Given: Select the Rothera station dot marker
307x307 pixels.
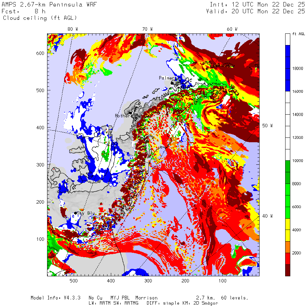Looking at the screenshot, I should [130, 113].
